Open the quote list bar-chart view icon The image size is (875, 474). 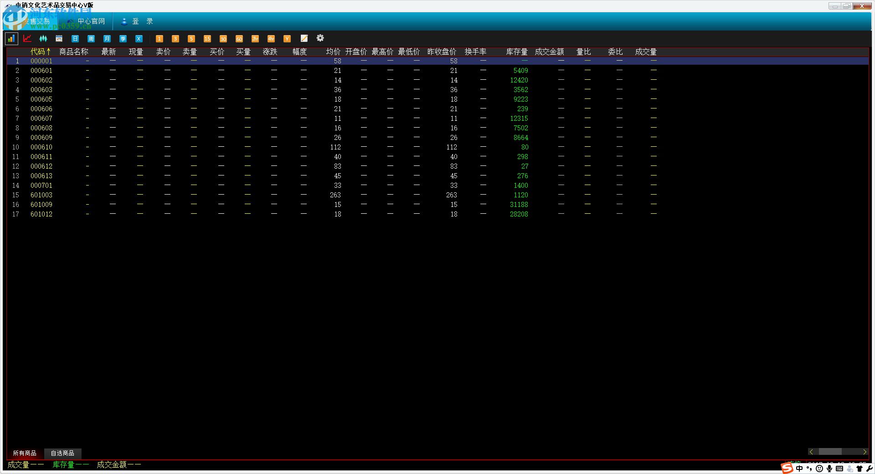coord(11,39)
